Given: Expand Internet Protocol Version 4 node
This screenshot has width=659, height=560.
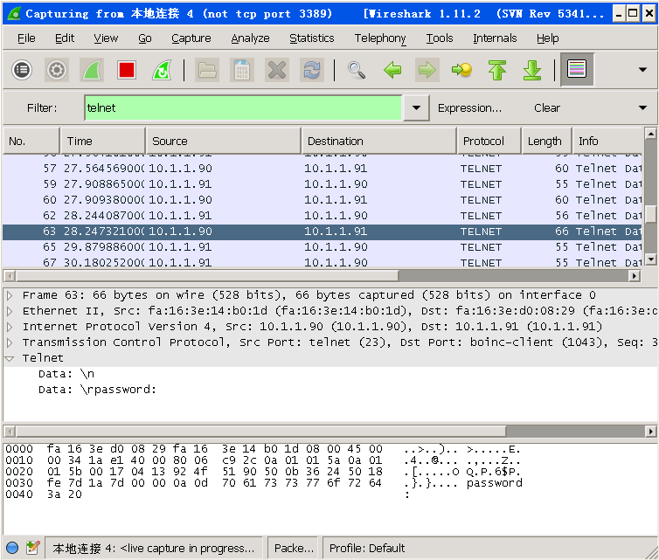Looking at the screenshot, I should tap(10, 327).
